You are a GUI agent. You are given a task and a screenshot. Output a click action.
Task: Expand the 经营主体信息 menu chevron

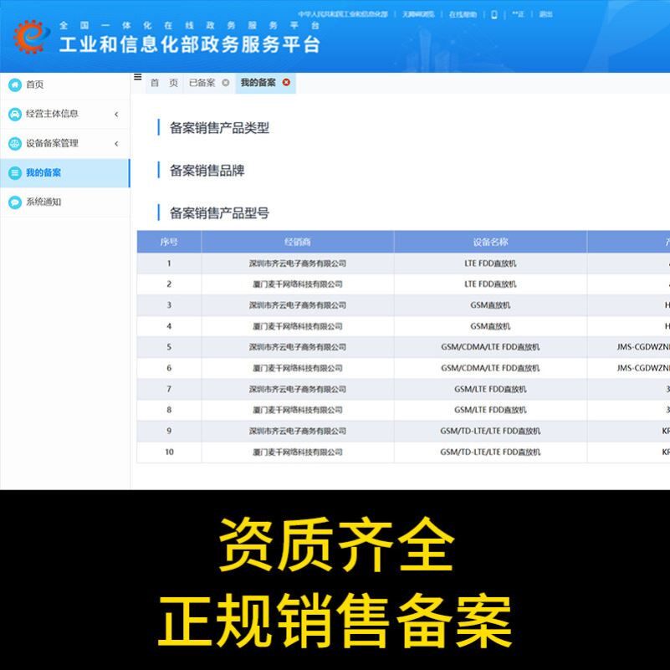point(116,114)
